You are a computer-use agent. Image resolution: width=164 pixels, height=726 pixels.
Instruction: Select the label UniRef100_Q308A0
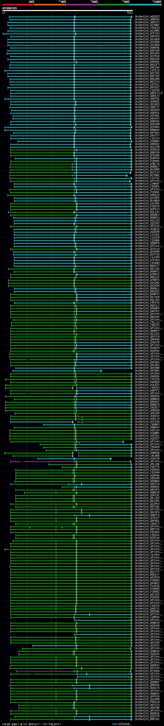point(147,127)
